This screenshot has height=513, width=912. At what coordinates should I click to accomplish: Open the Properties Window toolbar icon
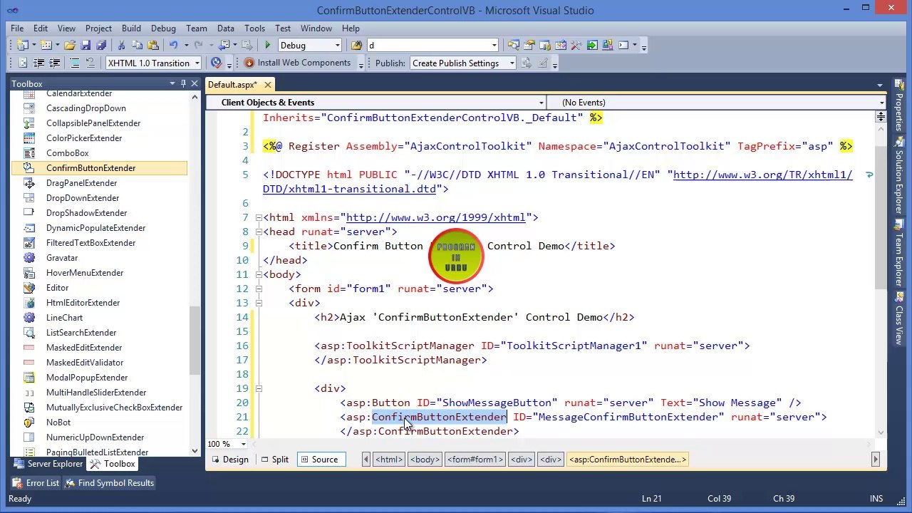pos(529,46)
